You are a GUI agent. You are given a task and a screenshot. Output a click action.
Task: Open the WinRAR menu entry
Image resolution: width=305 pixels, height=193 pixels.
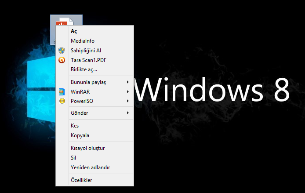(95, 91)
